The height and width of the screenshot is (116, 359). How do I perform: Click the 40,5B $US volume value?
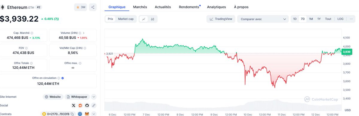(x=68, y=38)
